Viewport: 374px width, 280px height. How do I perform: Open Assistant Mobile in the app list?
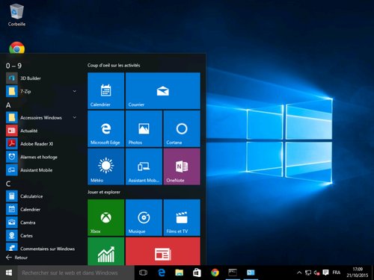(36, 170)
